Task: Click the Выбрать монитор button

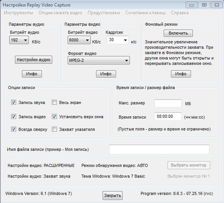Action: point(189,165)
